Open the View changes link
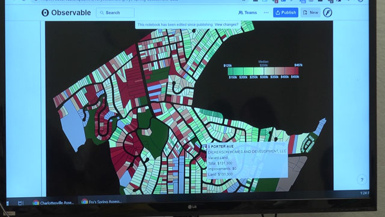 coord(226,25)
